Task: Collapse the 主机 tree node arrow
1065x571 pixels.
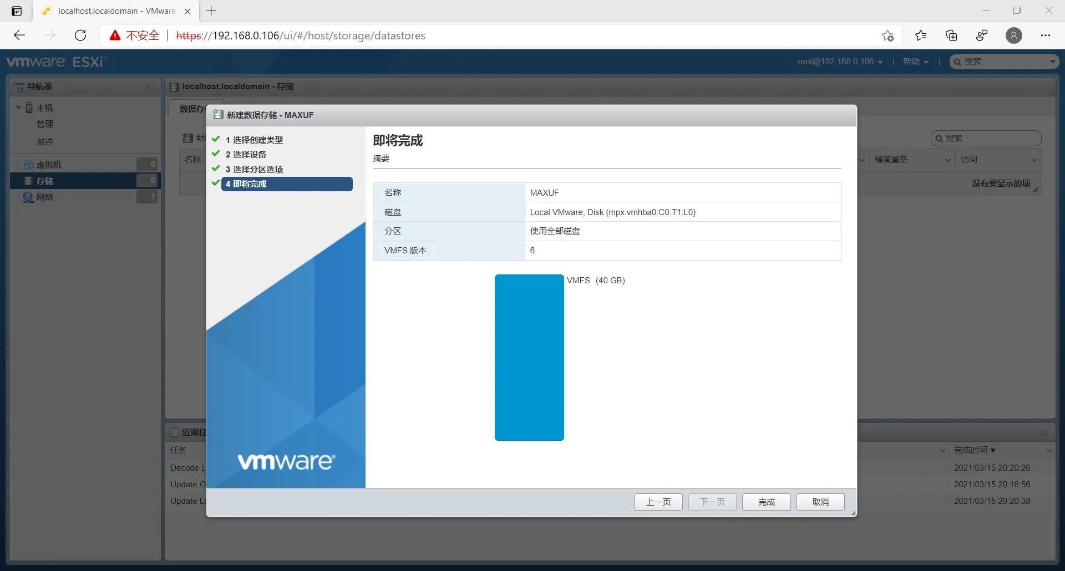Action: pyautogui.click(x=18, y=107)
